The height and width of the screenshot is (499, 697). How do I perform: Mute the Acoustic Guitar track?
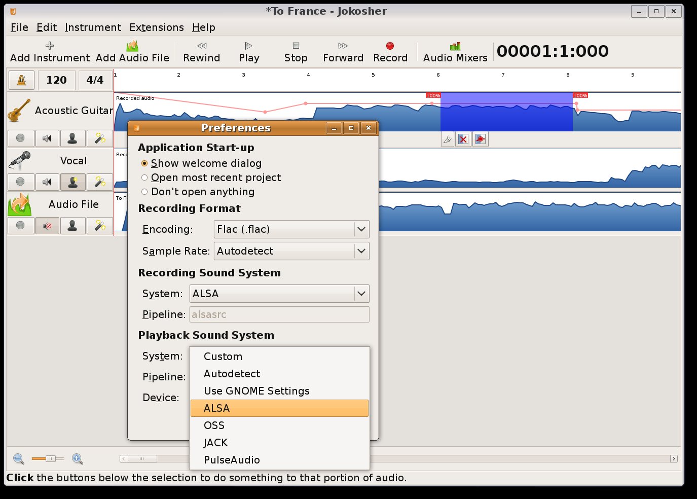pos(47,138)
